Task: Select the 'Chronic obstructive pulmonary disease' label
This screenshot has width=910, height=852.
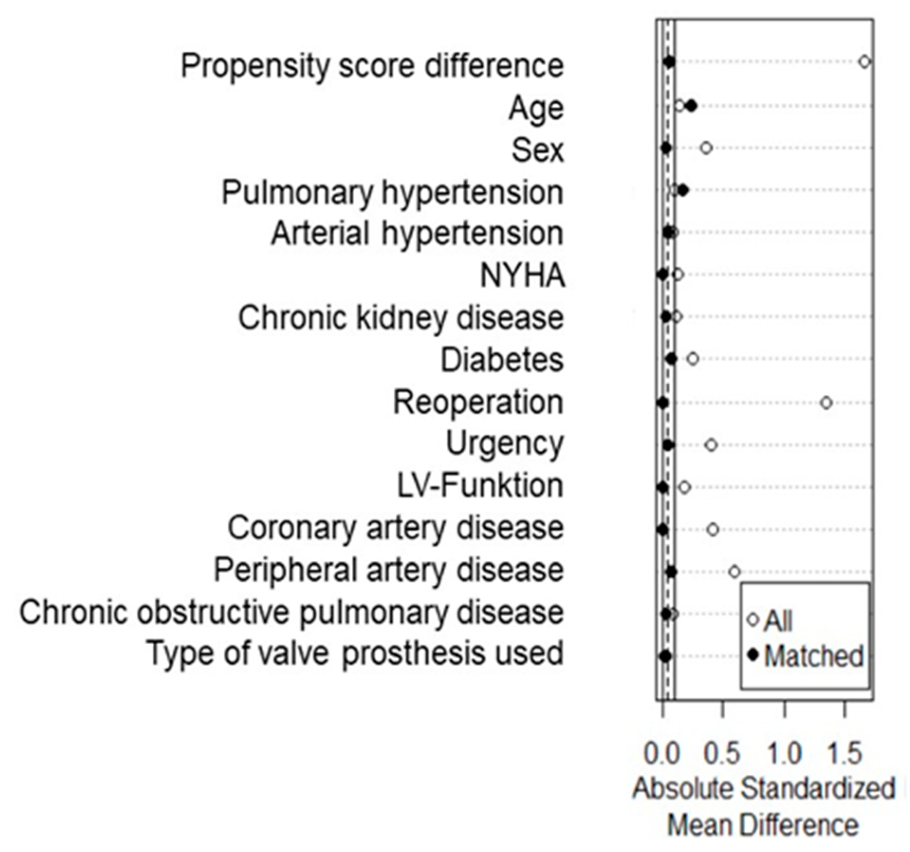Action: point(291,612)
